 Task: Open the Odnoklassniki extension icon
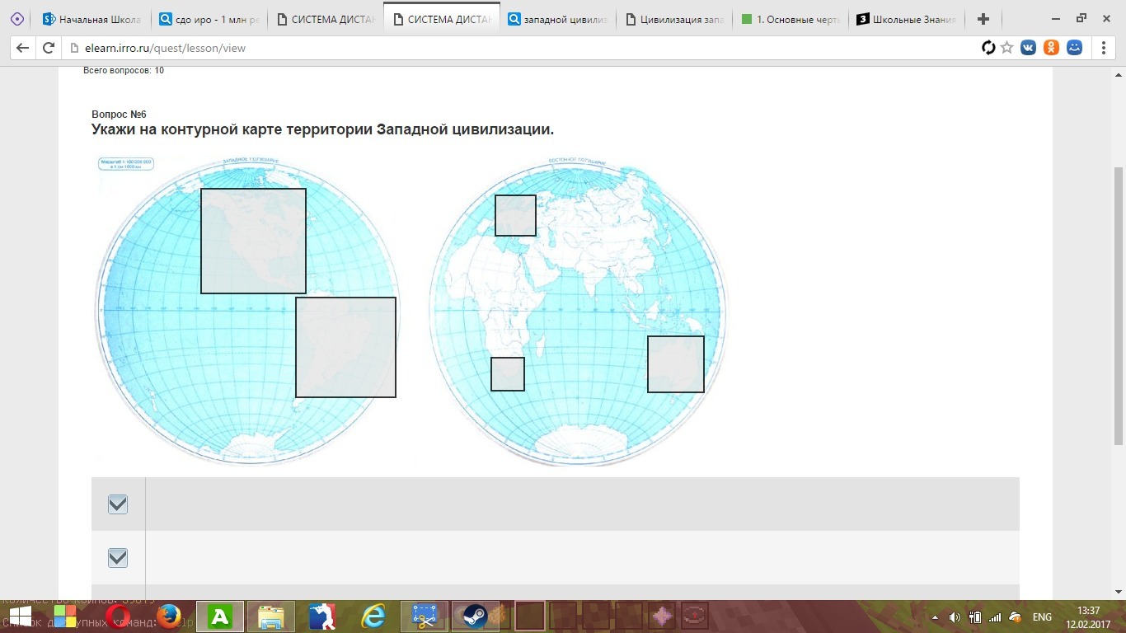pyautogui.click(x=1051, y=48)
